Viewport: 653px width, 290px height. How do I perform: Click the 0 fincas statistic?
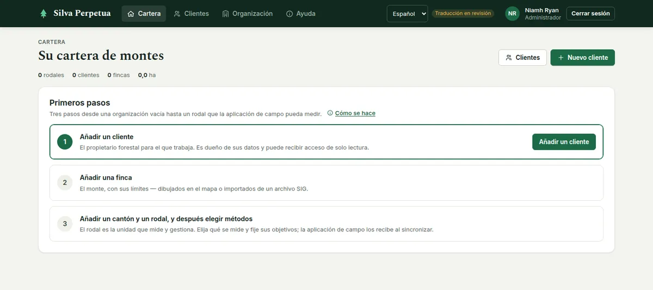tap(119, 75)
